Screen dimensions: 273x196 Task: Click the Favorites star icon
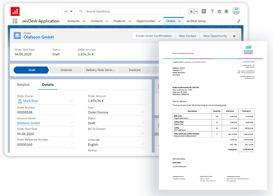191,11
